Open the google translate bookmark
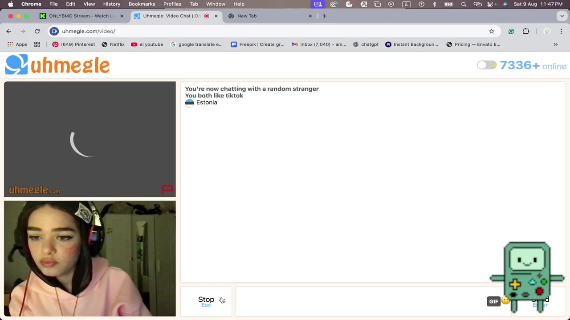 [x=196, y=44]
